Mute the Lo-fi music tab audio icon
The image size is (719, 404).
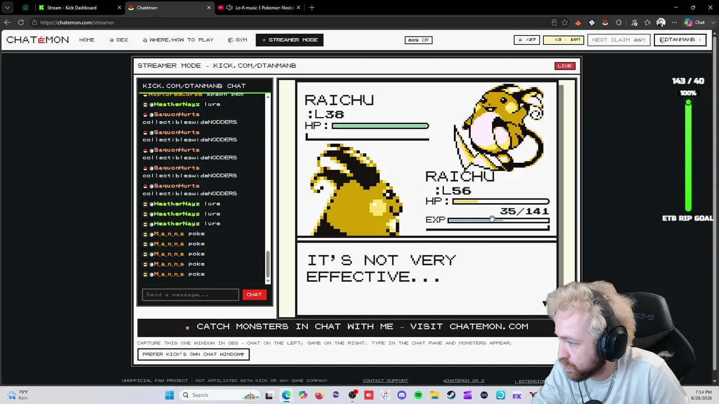pyautogui.click(x=229, y=8)
